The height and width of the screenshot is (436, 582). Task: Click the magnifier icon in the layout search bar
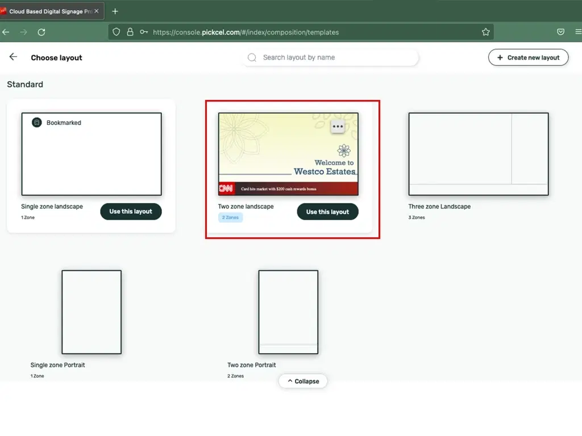252,57
